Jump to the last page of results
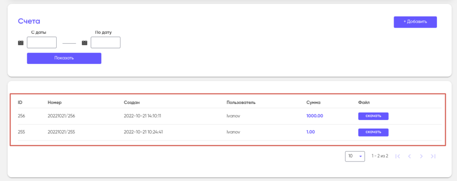 pyautogui.click(x=433, y=156)
